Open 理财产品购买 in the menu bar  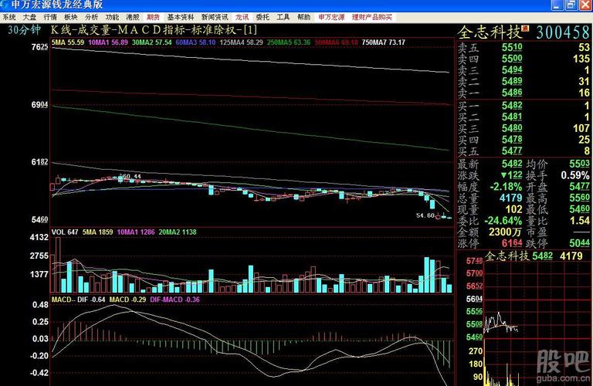pyautogui.click(x=371, y=18)
